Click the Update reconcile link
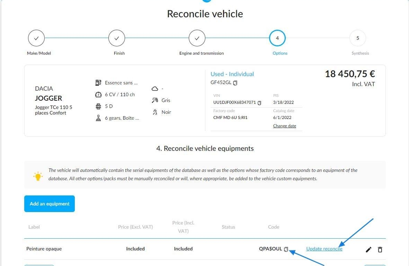409x266 pixels. coord(324,249)
